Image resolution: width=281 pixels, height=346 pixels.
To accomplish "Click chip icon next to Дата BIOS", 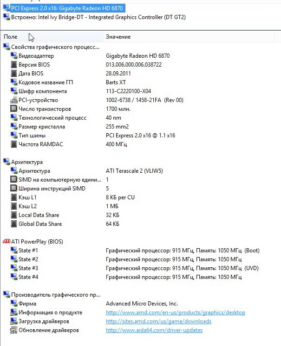I will (x=14, y=73).
